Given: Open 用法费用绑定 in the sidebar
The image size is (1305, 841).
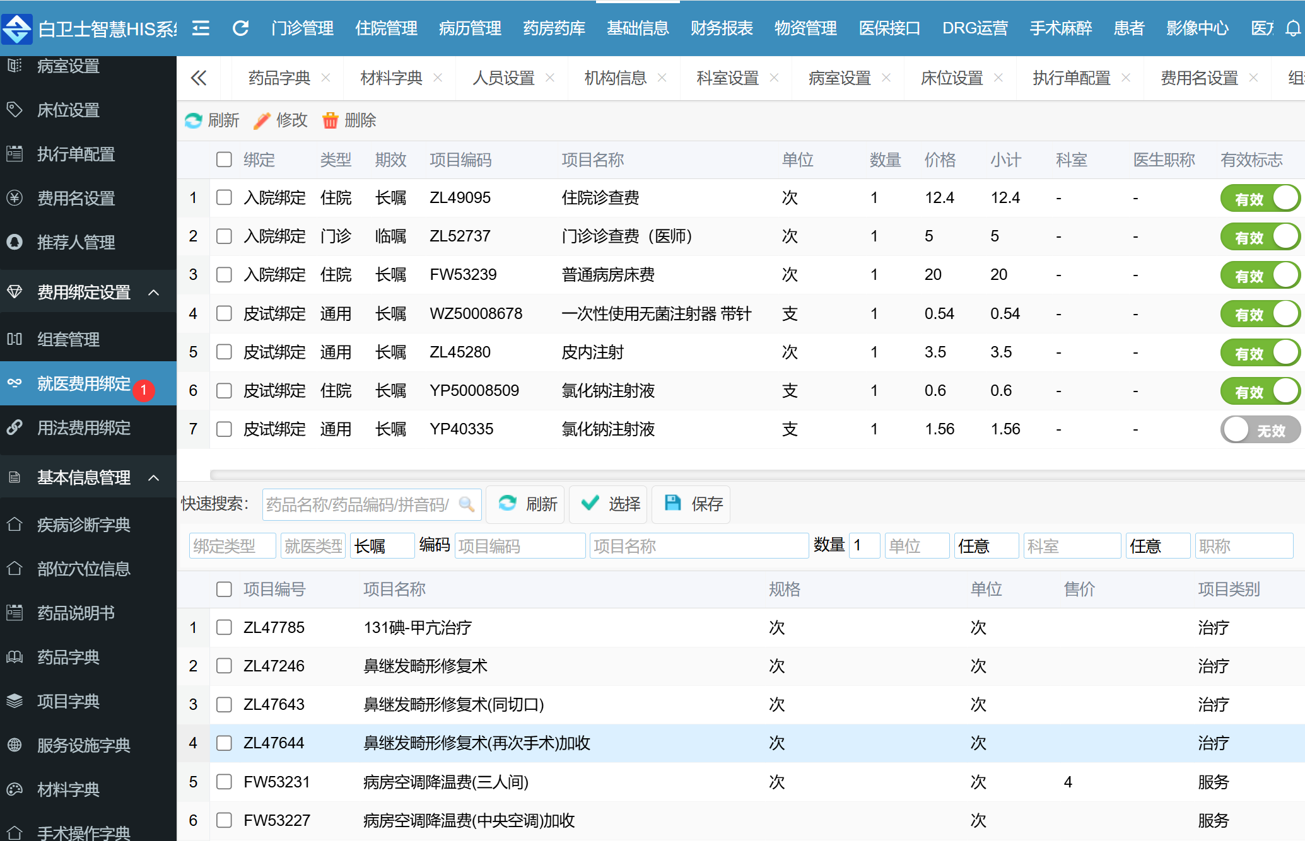Looking at the screenshot, I should (83, 428).
